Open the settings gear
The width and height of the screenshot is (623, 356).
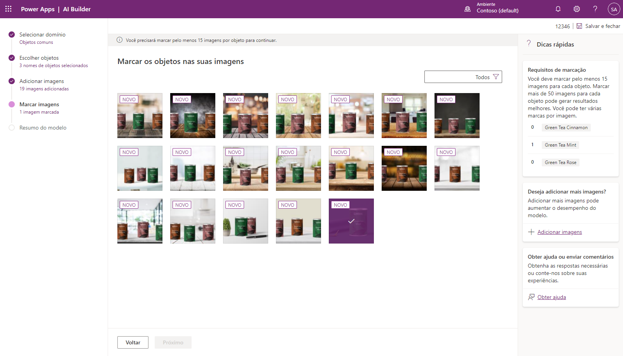tap(577, 9)
